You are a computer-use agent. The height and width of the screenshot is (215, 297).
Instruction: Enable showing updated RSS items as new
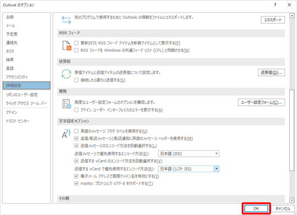click(x=76, y=43)
